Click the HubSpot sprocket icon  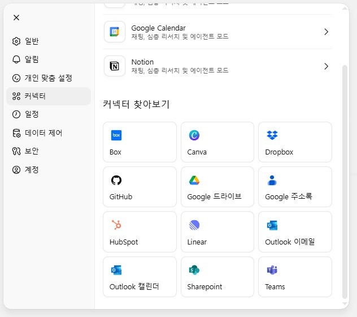(116, 225)
